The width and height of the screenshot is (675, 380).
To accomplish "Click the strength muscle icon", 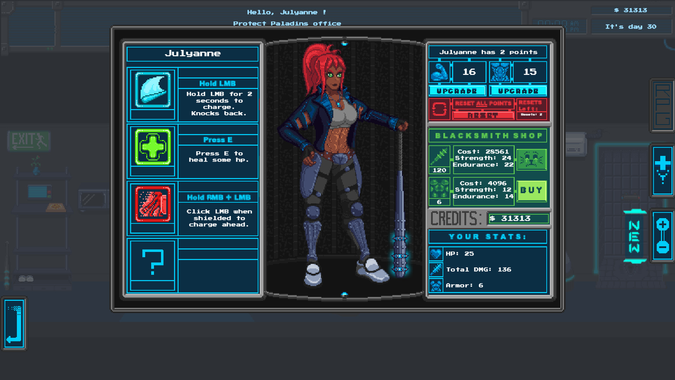I will tap(440, 72).
